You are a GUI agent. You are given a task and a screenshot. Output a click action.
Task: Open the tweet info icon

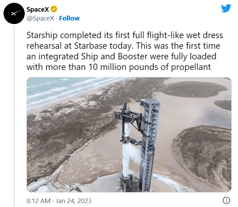(226, 201)
